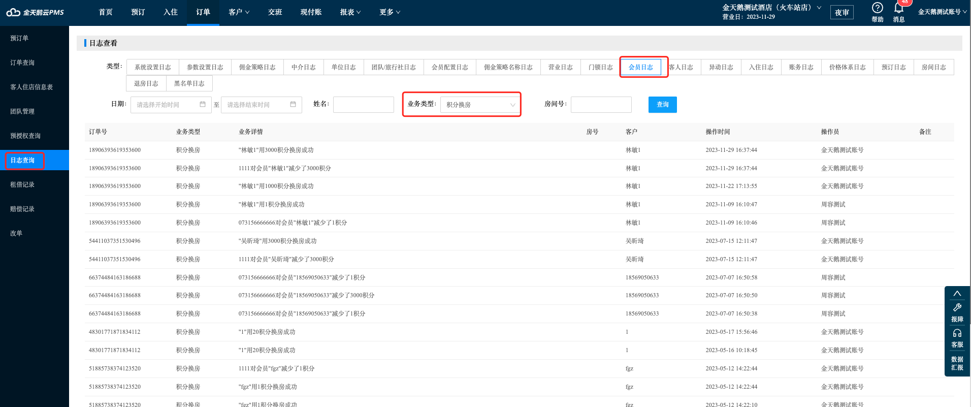Click the 姓名 input field
This screenshot has height=407, width=971.
click(x=364, y=105)
